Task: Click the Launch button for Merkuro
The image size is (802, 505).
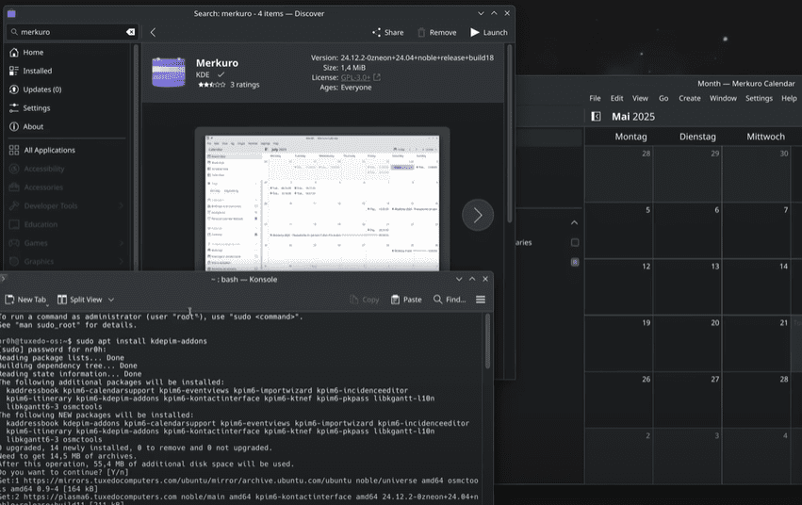Action: (489, 32)
